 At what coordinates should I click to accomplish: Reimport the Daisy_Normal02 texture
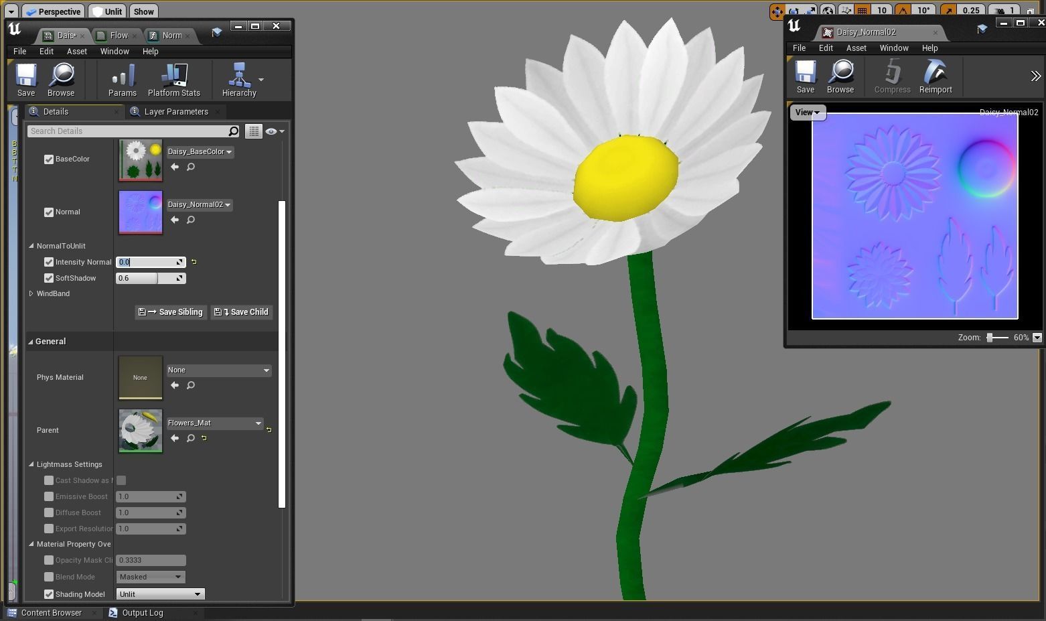[x=936, y=77]
